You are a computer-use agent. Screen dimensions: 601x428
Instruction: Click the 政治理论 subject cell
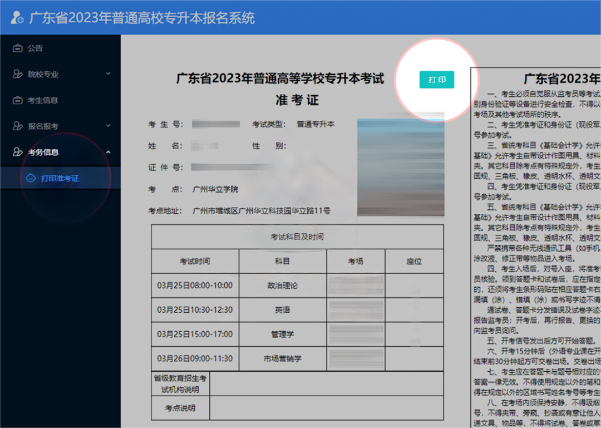(x=283, y=286)
